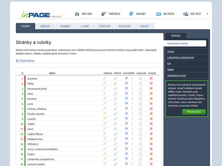Expand the Můj účet dropdown arrow

tap(207, 14)
